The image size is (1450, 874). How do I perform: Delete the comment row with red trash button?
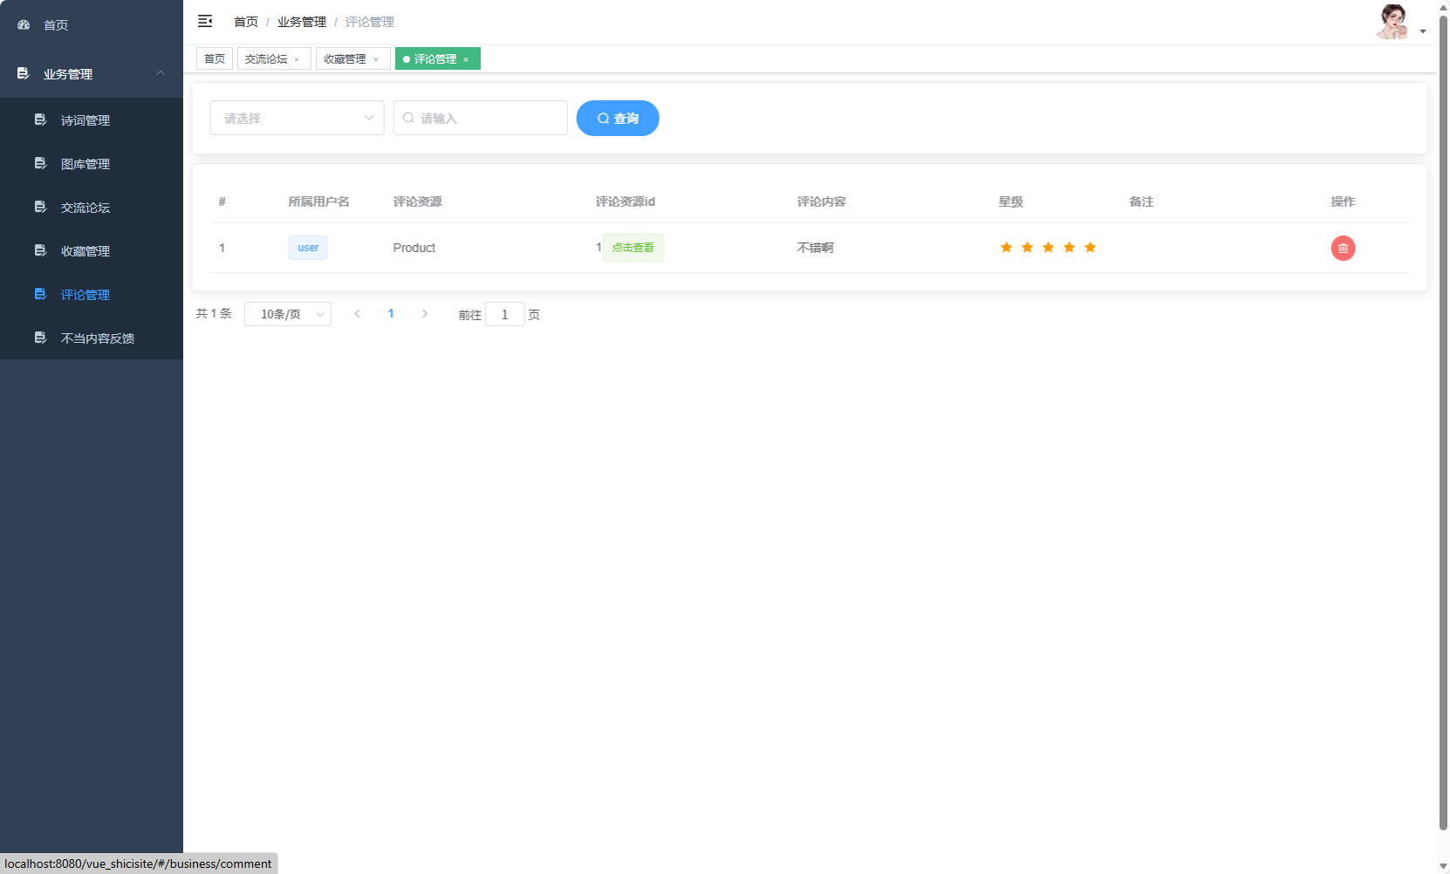pyautogui.click(x=1343, y=248)
